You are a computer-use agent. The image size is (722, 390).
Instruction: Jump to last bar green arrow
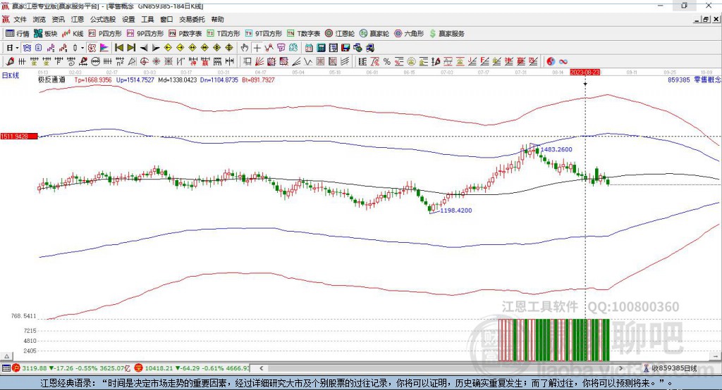(x=131, y=48)
